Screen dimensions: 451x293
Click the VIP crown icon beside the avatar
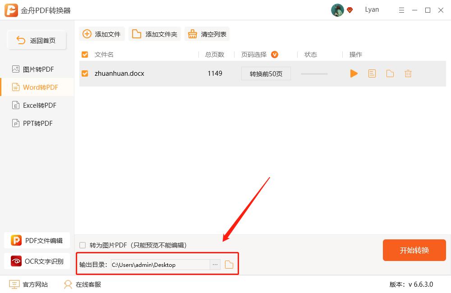pyautogui.click(x=350, y=10)
